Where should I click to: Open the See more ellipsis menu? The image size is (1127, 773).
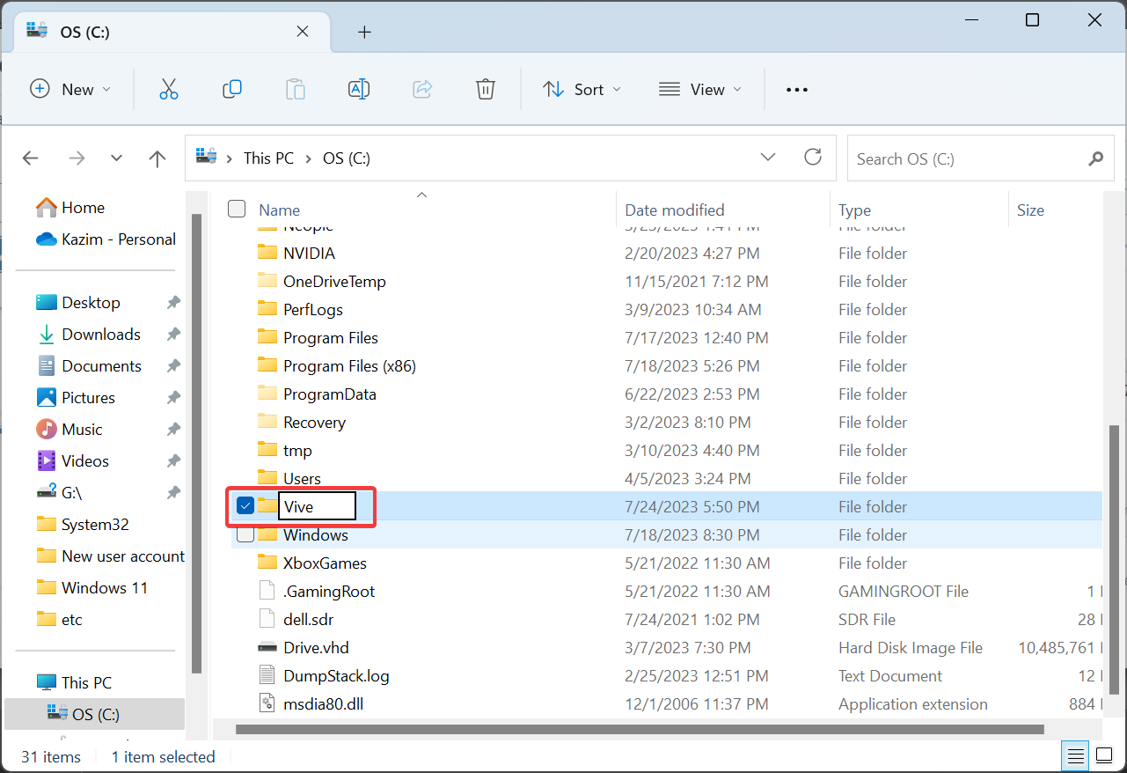coord(796,89)
